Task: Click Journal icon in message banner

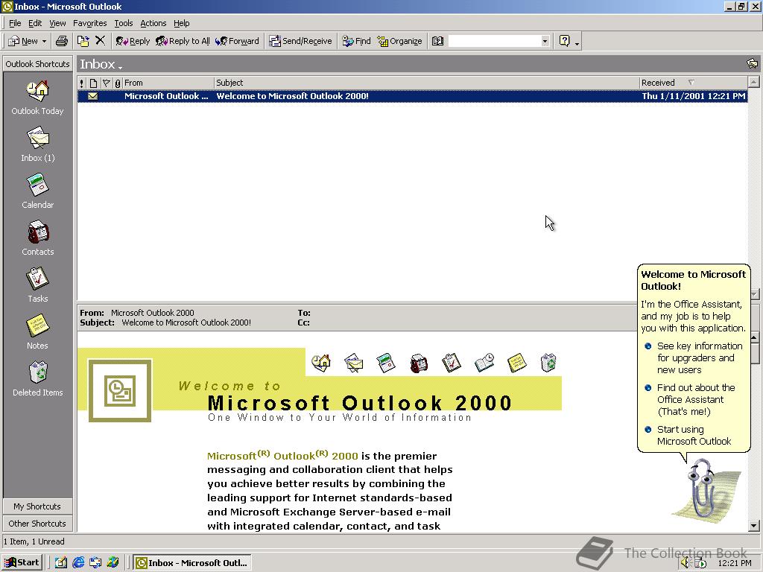Action: pyautogui.click(x=484, y=363)
